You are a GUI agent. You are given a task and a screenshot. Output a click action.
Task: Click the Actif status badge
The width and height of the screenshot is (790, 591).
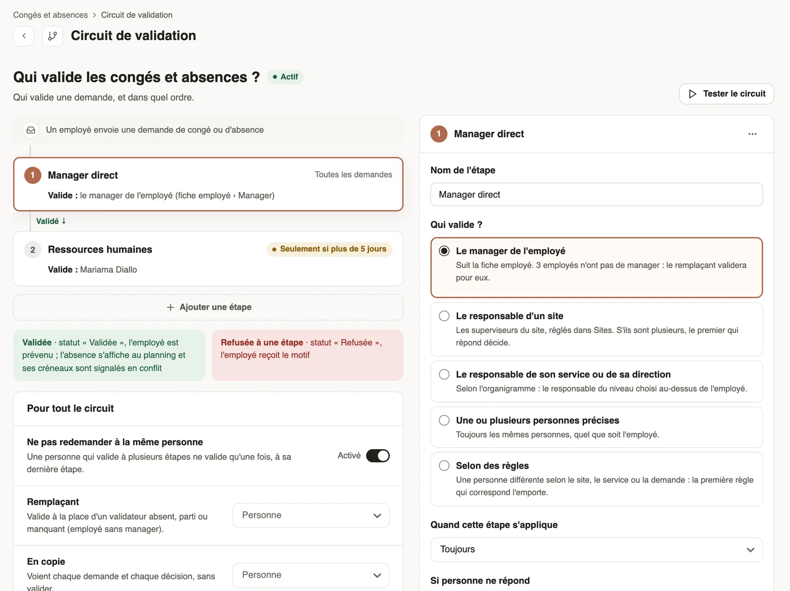pos(285,77)
